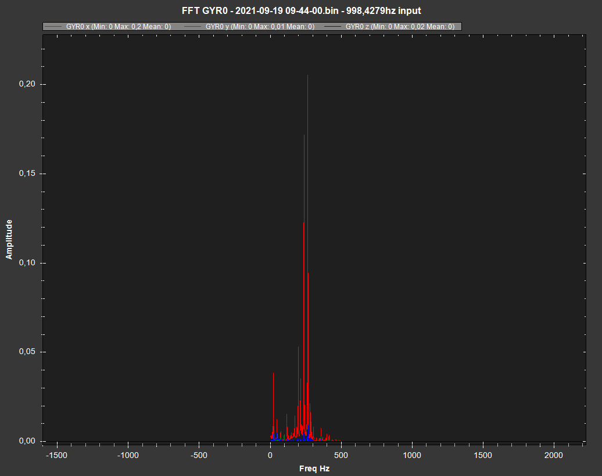Click the red GYR0 x legend line
Image resolution: width=602 pixels, height=476 pixels.
(x=53, y=27)
